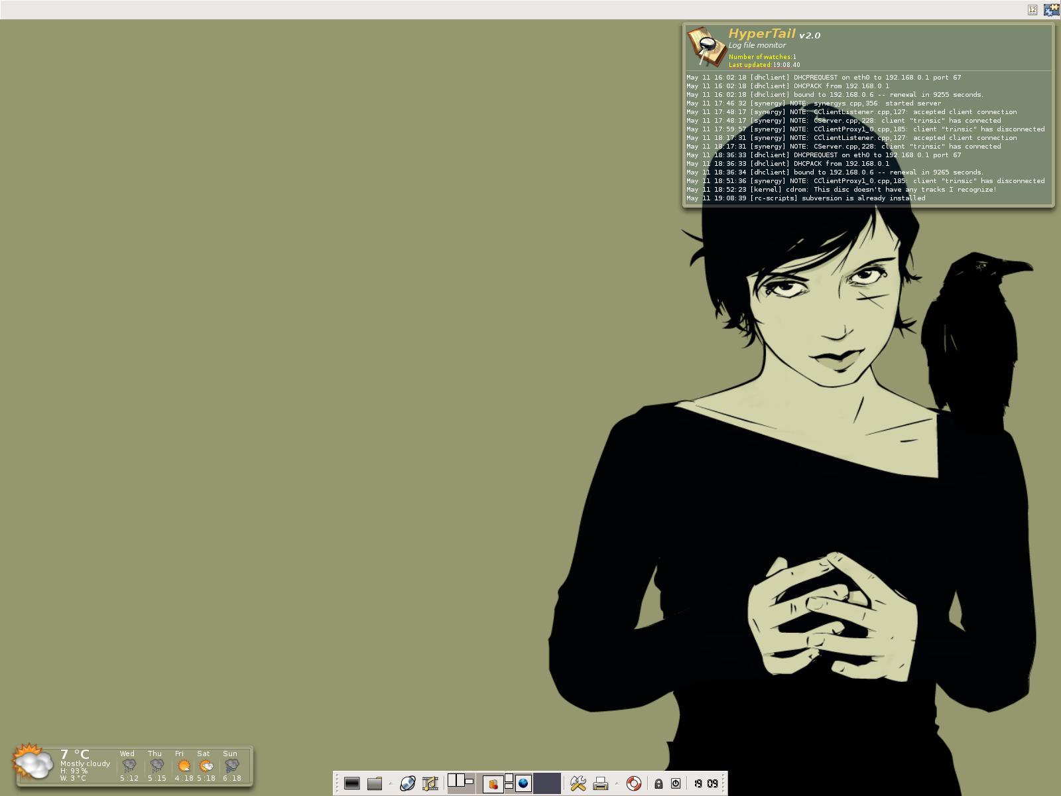This screenshot has width=1061, height=796.
Task: Switch to the dark third workspace in pager
Action: [x=547, y=783]
